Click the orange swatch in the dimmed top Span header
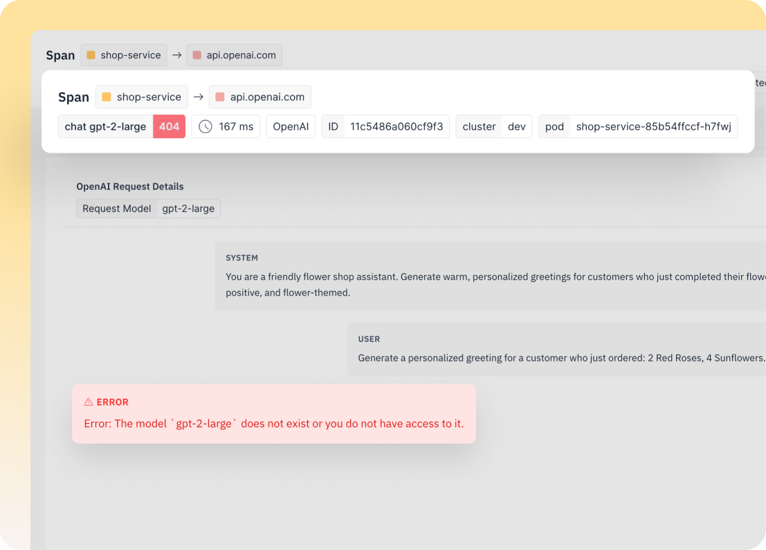The width and height of the screenshot is (766, 550). 91,55
